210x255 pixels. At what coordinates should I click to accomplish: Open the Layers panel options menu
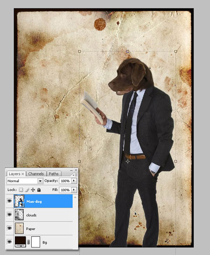(x=75, y=175)
